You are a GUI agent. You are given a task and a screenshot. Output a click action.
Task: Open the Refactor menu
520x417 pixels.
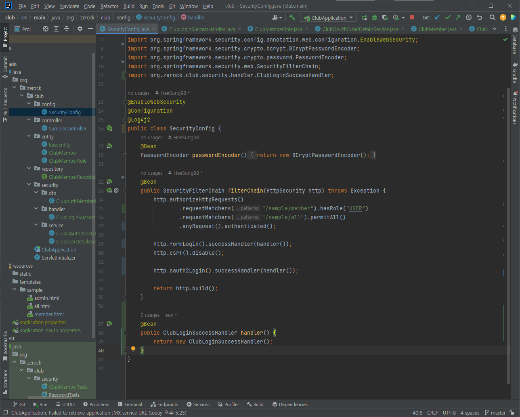tap(109, 6)
